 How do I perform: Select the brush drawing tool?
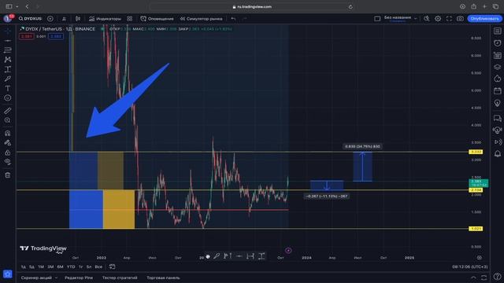[8, 79]
